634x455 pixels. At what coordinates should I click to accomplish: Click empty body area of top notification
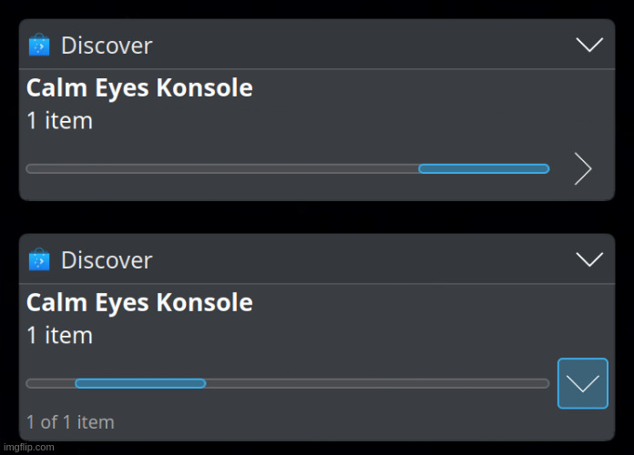point(404,113)
